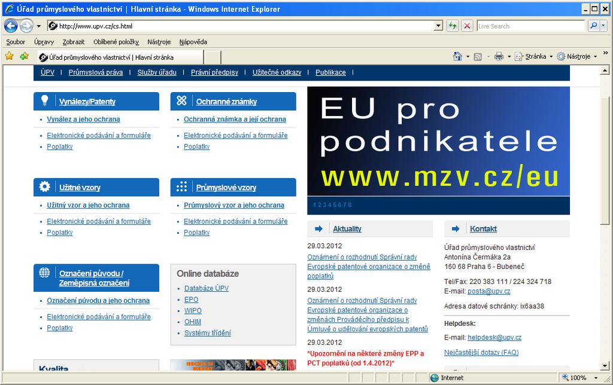
Task: Open Poplatky link under Užitné vzory
Action: pos(60,233)
